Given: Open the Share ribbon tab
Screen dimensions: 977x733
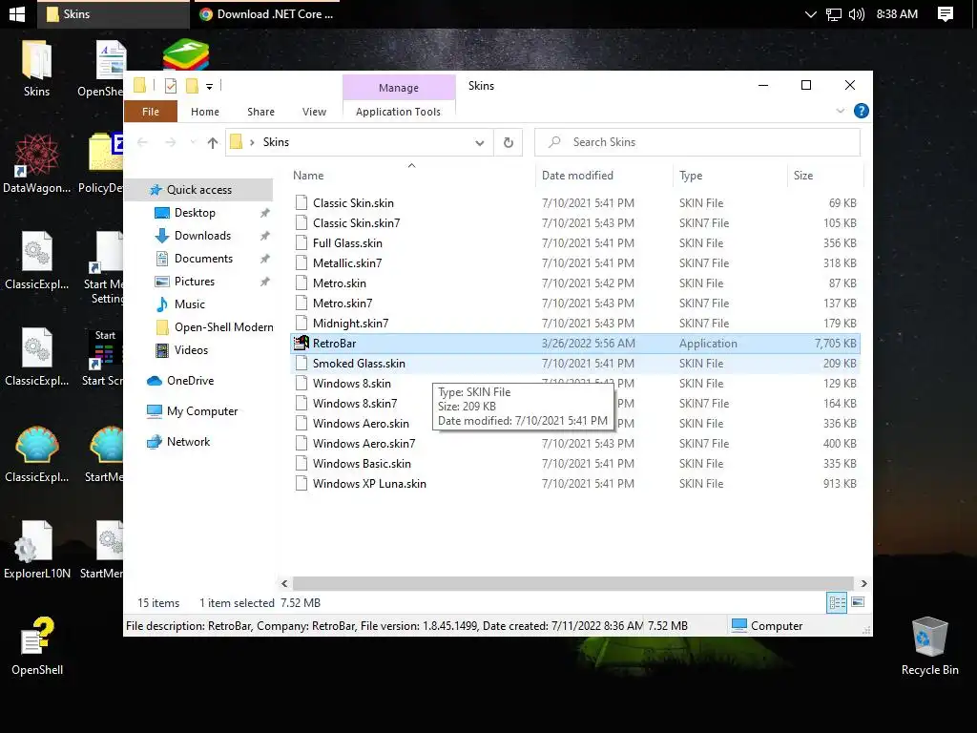Looking at the screenshot, I should click(260, 112).
